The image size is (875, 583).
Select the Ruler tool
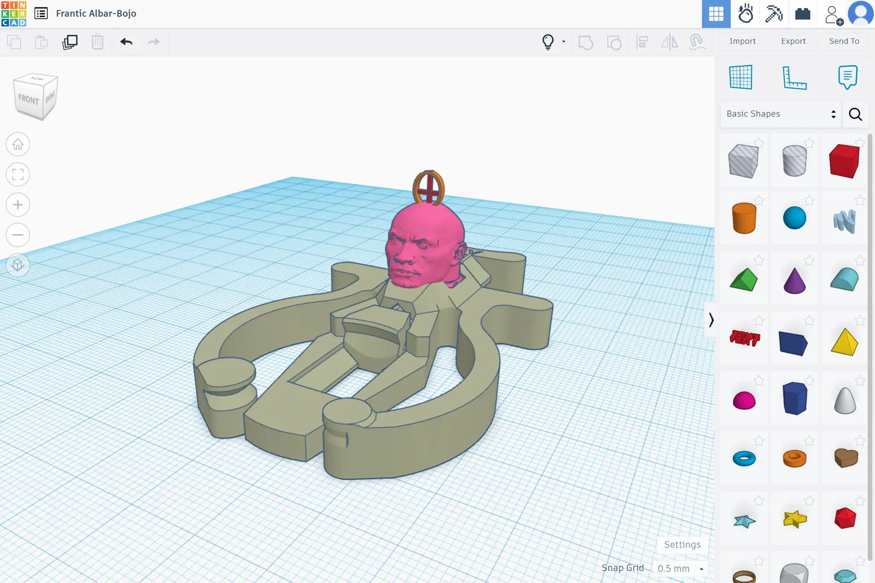pos(794,77)
